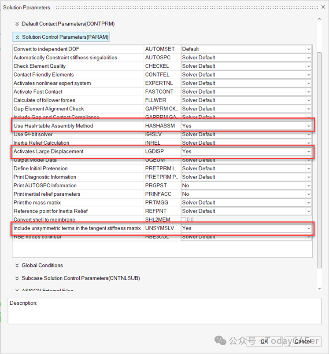Click the Description text area
The image size is (329, 354).
(165, 311)
